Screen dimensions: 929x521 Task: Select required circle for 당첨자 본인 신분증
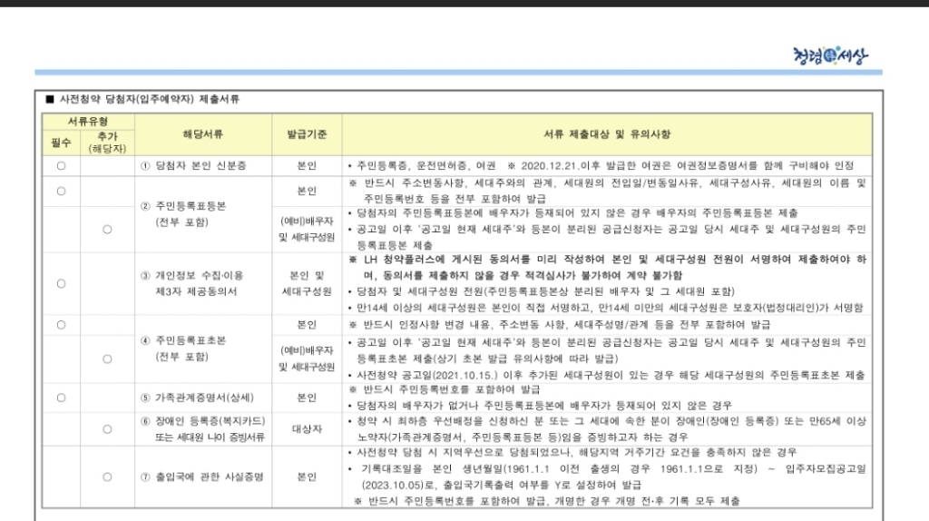point(61,166)
